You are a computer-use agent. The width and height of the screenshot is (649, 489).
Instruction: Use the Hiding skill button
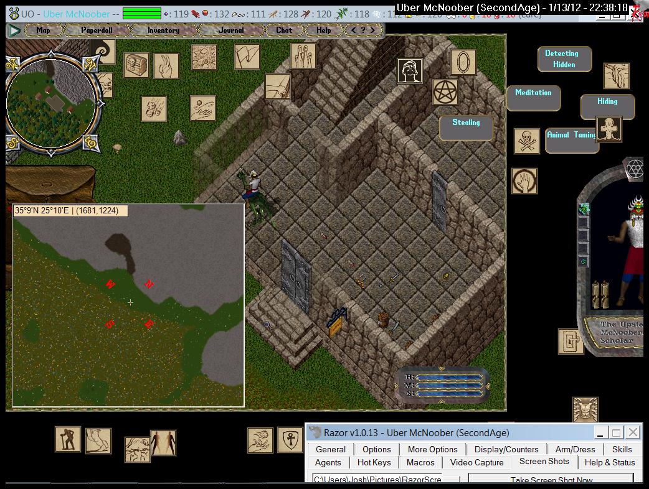pyautogui.click(x=607, y=101)
